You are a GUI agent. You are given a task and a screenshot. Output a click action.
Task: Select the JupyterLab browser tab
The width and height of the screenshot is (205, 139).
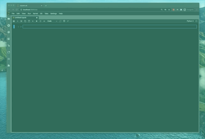tap(29, 6)
